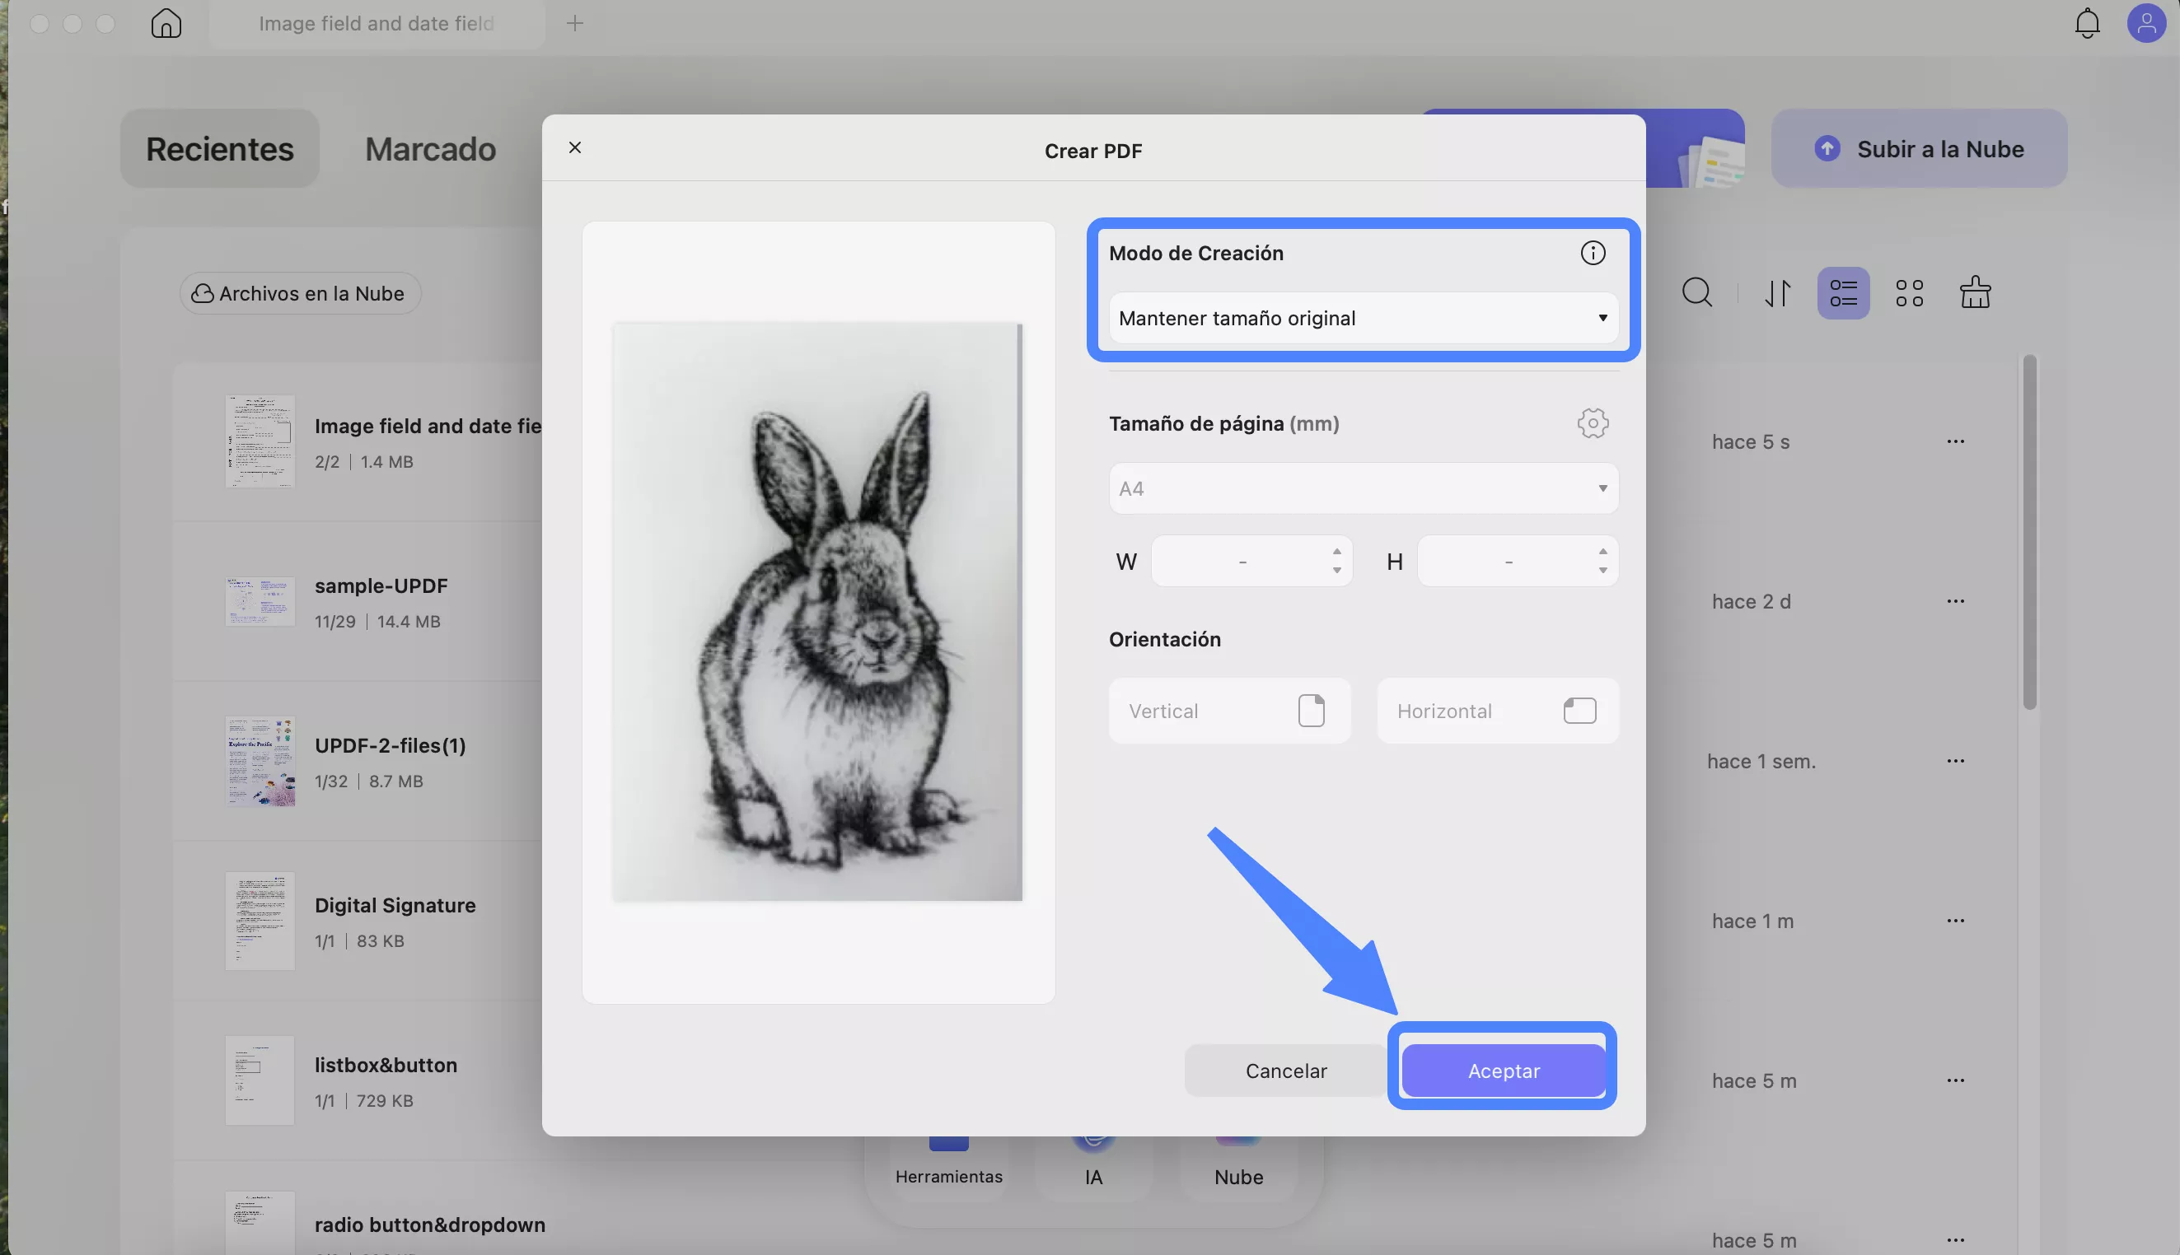Click the Cancelar button

pyautogui.click(x=1285, y=1071)
